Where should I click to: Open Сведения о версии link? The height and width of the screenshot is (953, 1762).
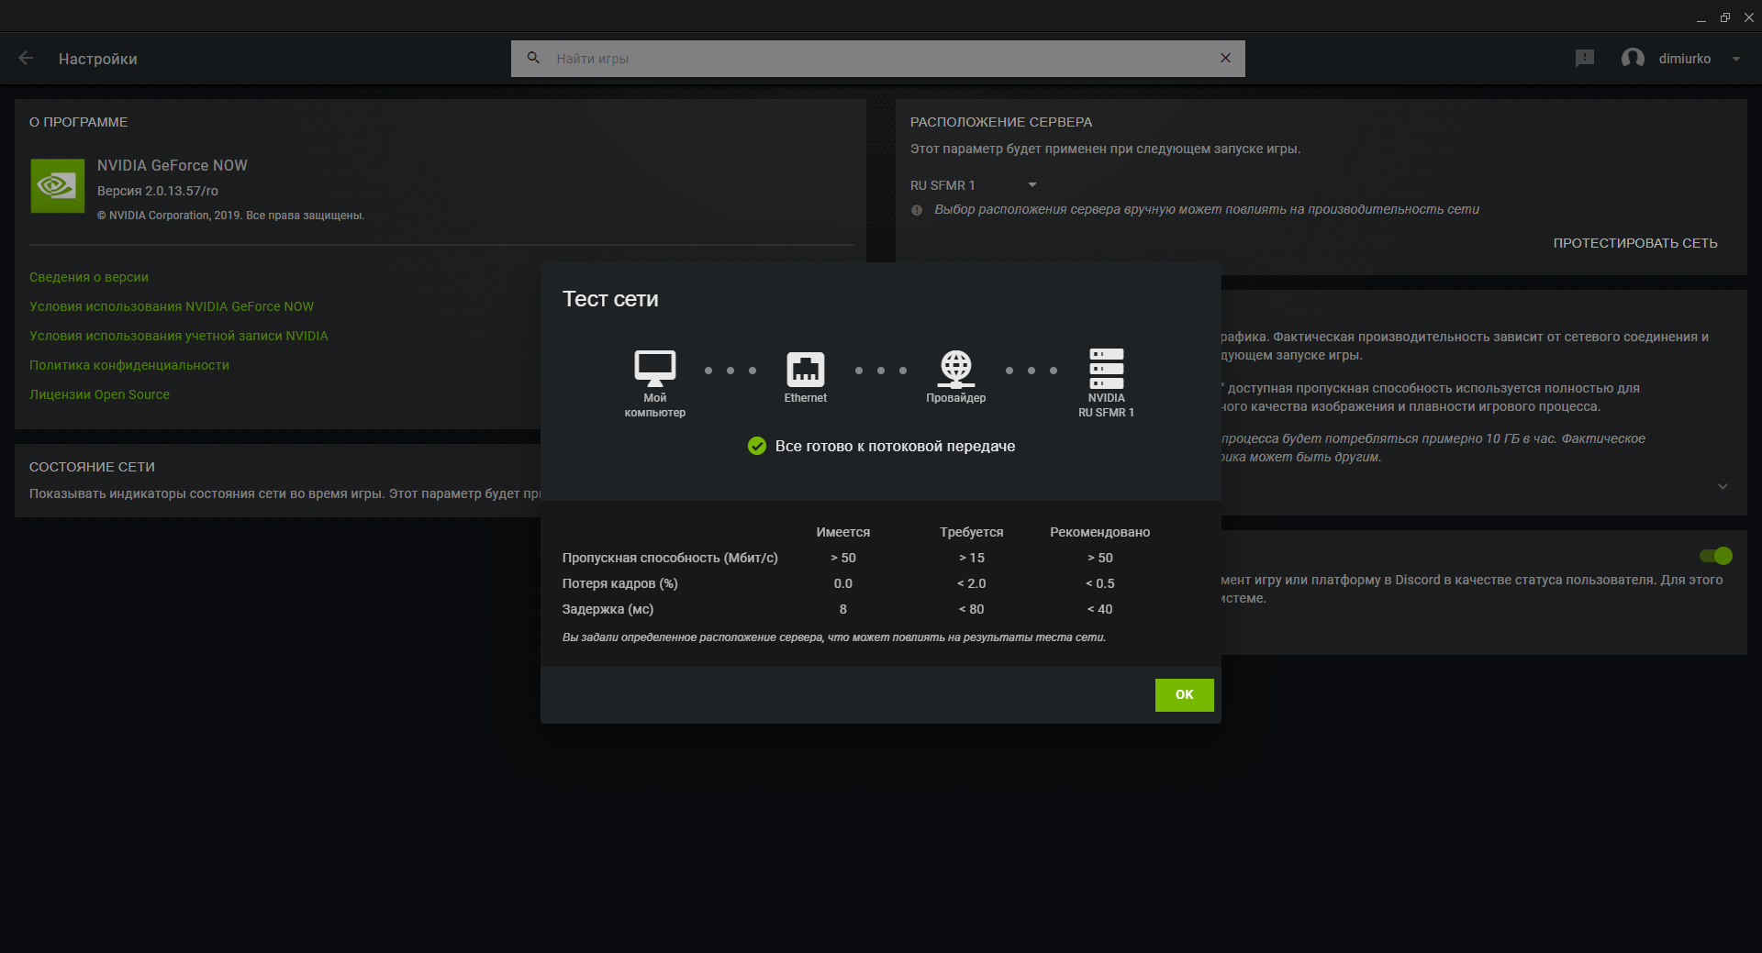pyautogui.click(x=89, y=277)
